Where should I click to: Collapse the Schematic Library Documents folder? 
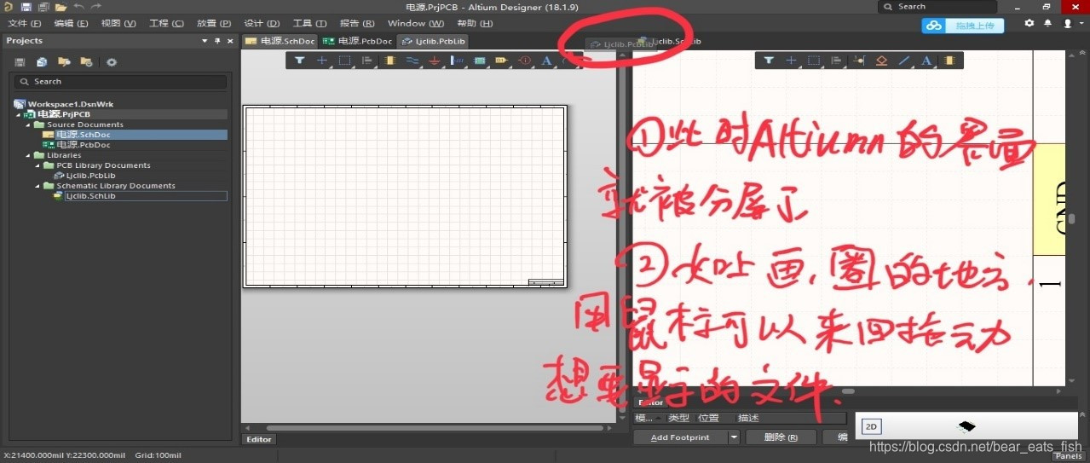click(37, 186)
